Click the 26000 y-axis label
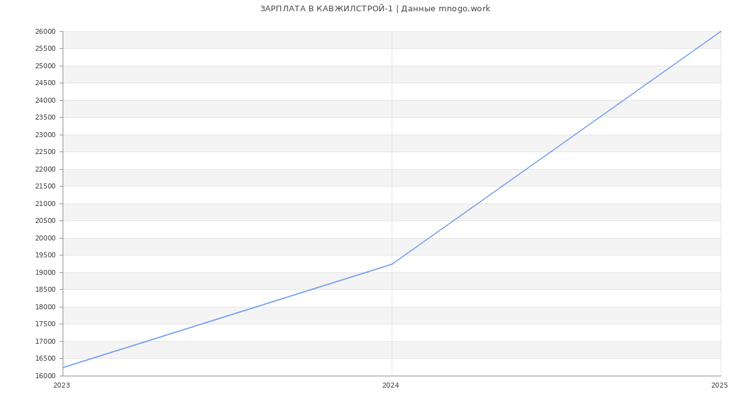Viewport: 752px width, 407px height. [45, 32]
